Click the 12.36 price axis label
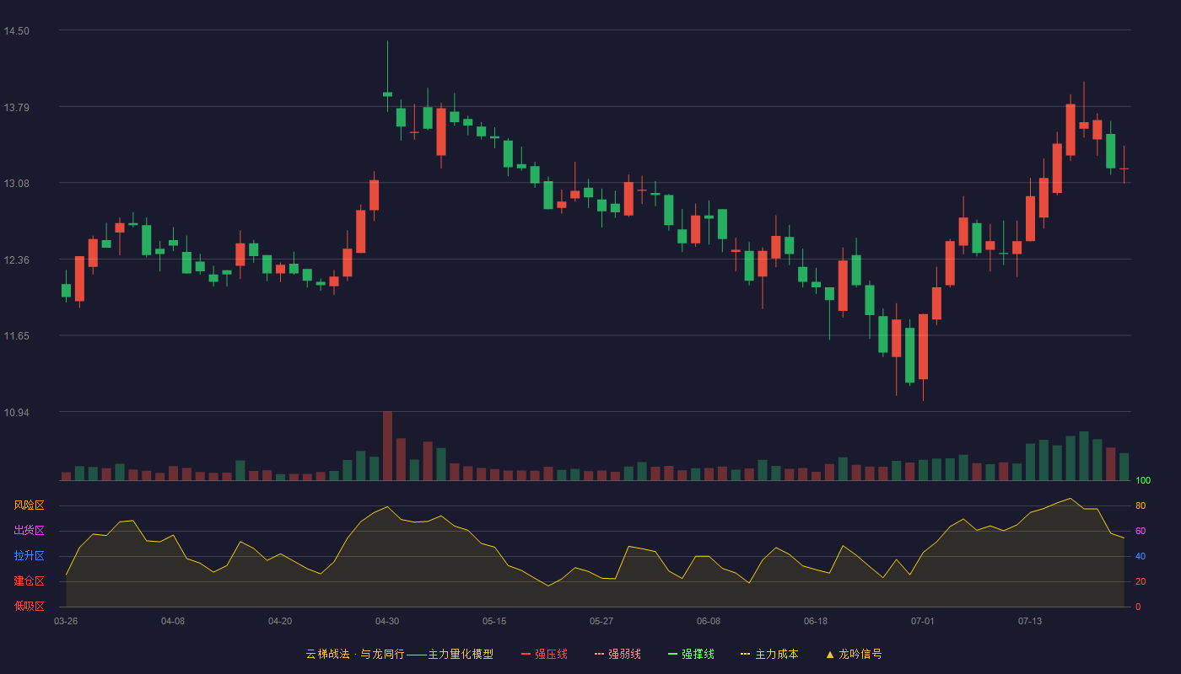 (x=16, y=259)
